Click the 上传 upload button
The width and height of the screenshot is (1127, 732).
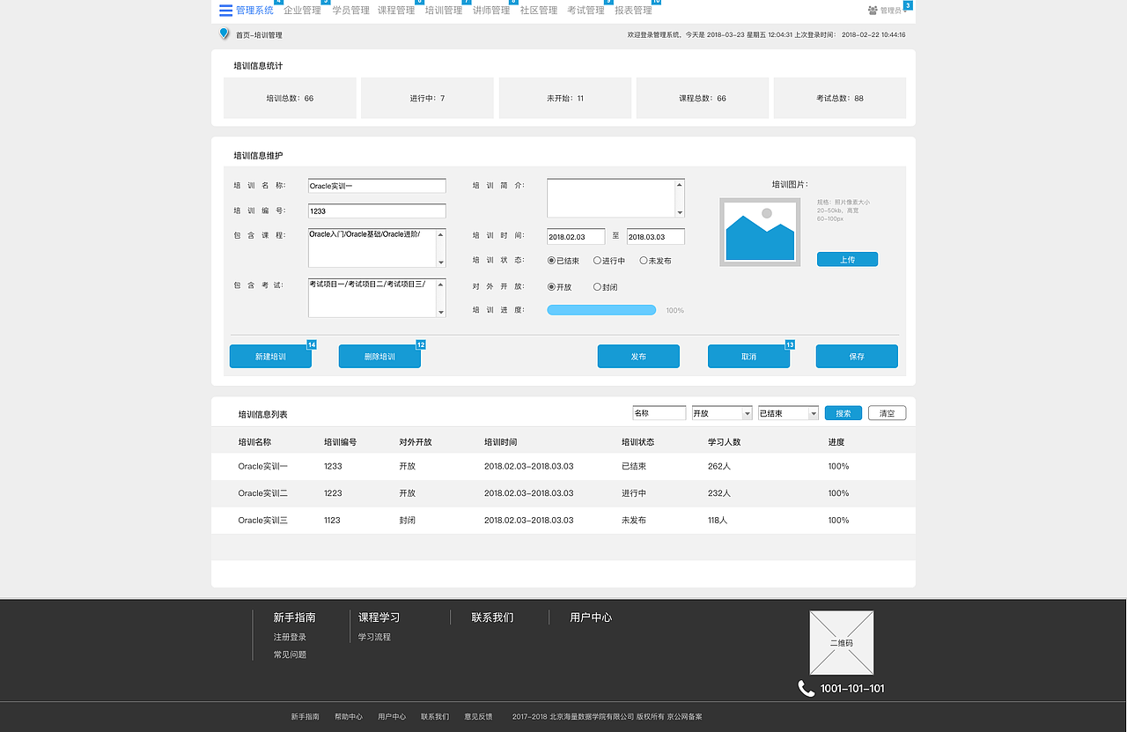[x=847, y=260]
